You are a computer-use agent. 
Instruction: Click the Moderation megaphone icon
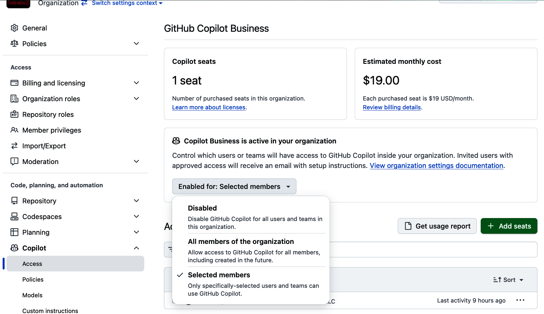tap(14, 161)
